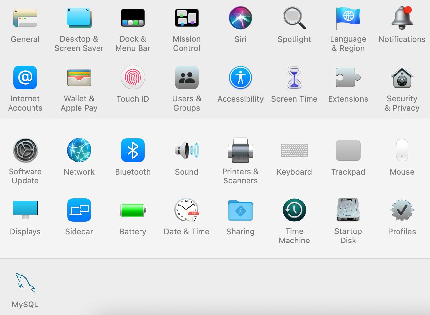Image resolution: width=430 pixels, height=315 pixels.
Task: Open Network globe preferences
Action: (79, 151)
